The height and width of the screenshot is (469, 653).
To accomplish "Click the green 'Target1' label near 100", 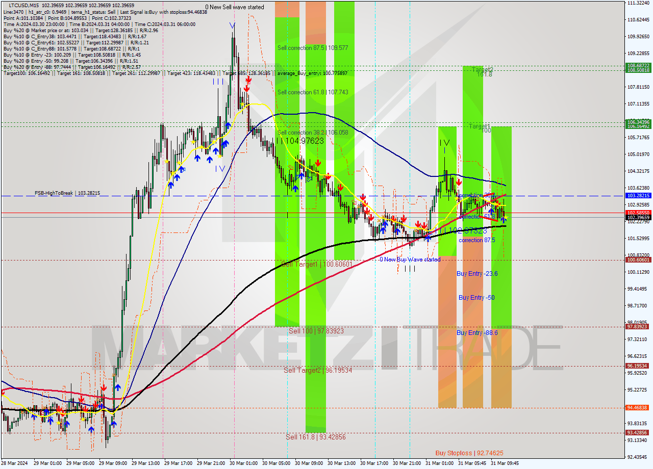I will pyautogui.click(x=480, y=126).
